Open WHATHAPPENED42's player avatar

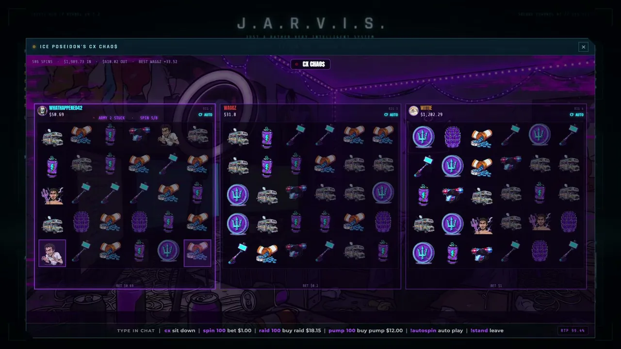tap(42, 111)
